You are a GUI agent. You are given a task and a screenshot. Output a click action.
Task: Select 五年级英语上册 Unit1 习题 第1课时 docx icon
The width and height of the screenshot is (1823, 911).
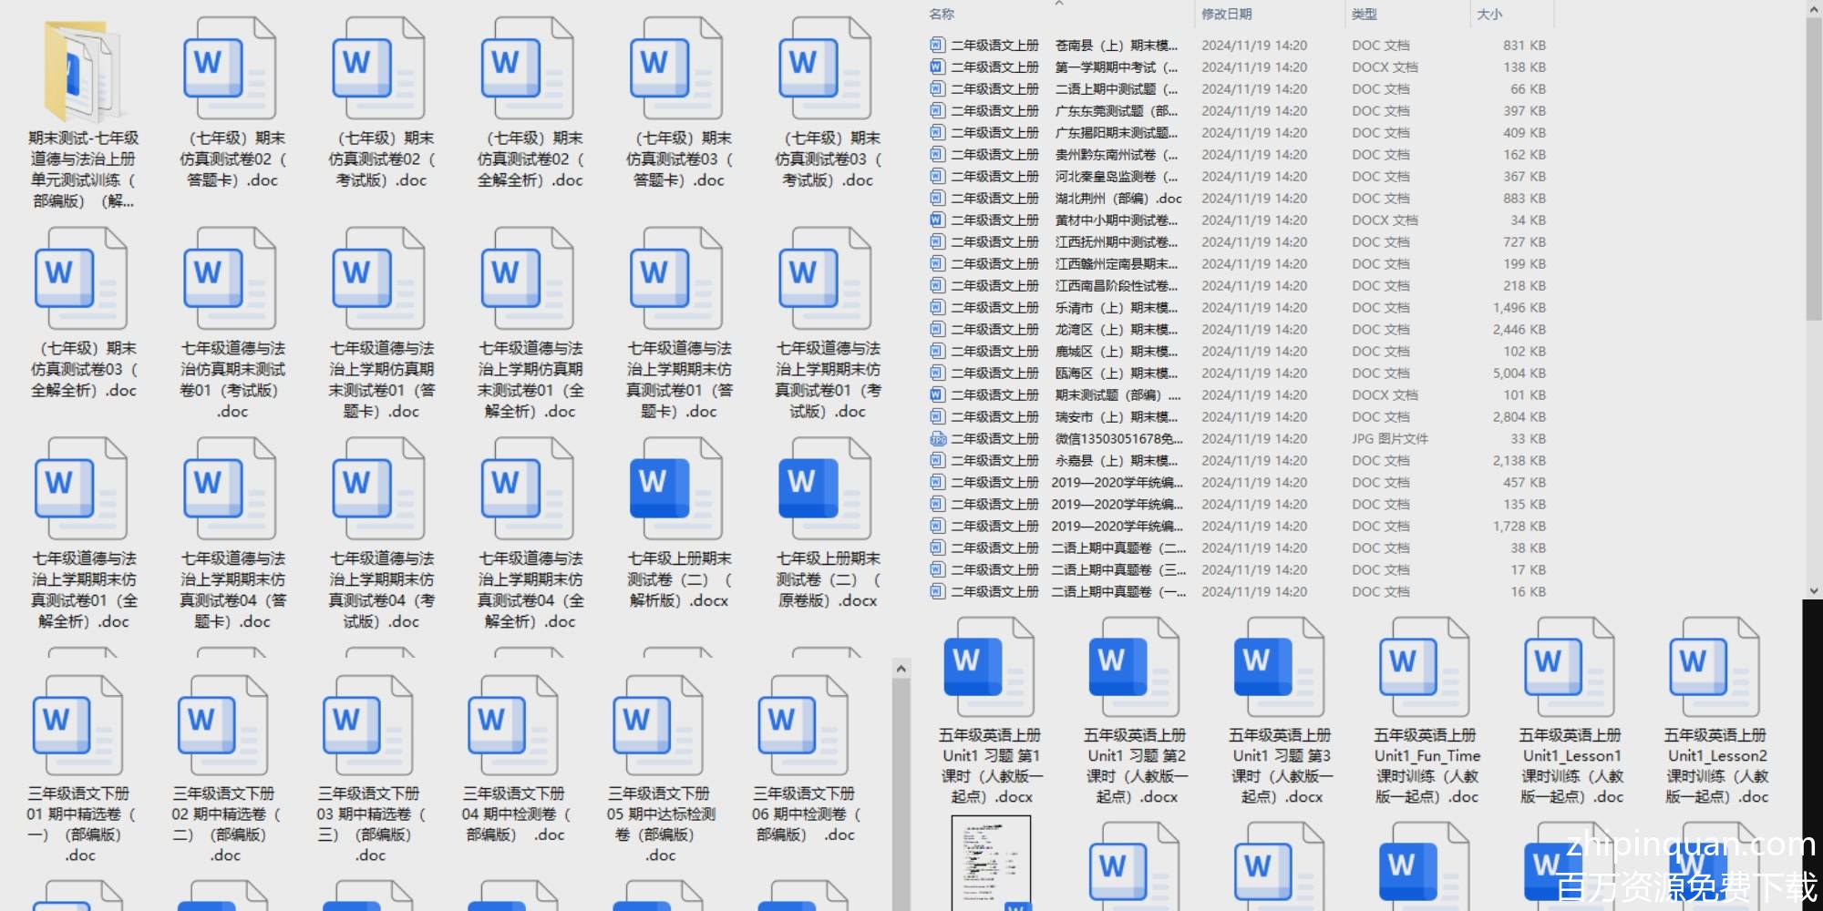coord(988,668)
